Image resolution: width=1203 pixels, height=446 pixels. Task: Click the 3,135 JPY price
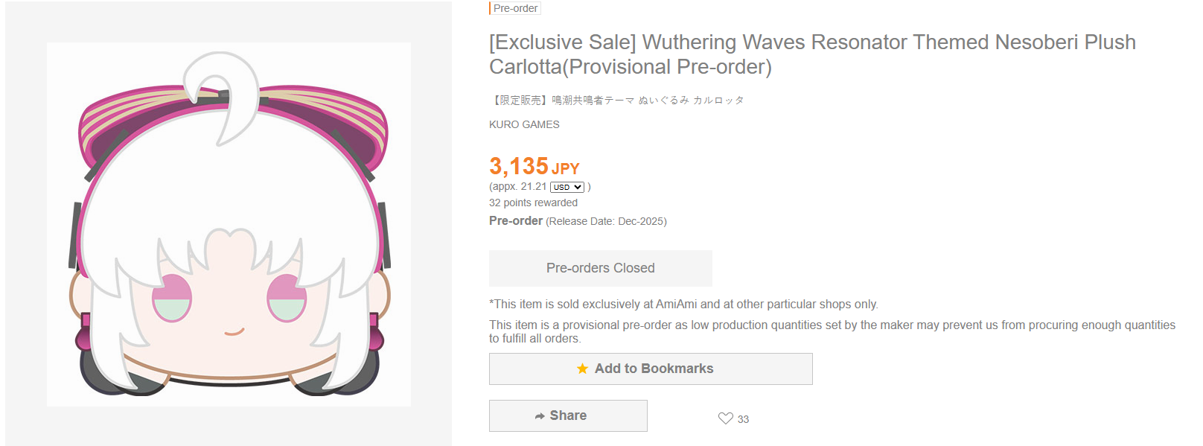tap(534, 166)
